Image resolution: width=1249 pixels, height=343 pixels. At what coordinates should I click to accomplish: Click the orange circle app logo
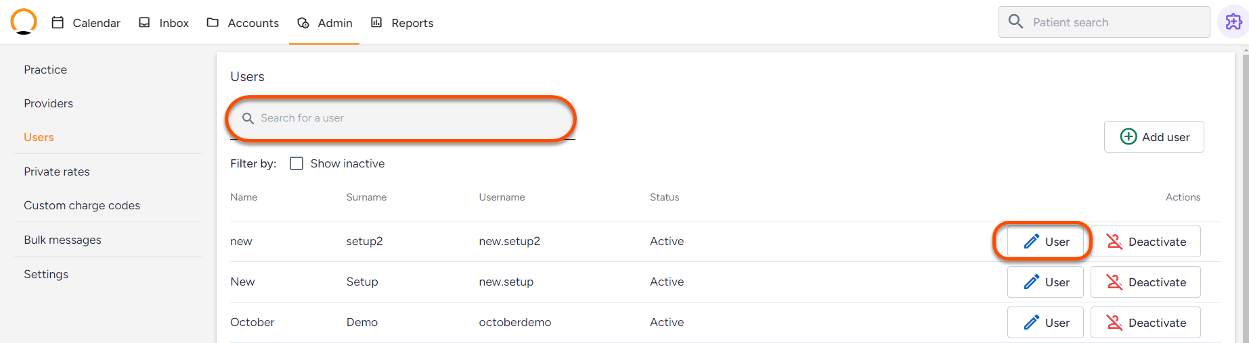point(24,22)
